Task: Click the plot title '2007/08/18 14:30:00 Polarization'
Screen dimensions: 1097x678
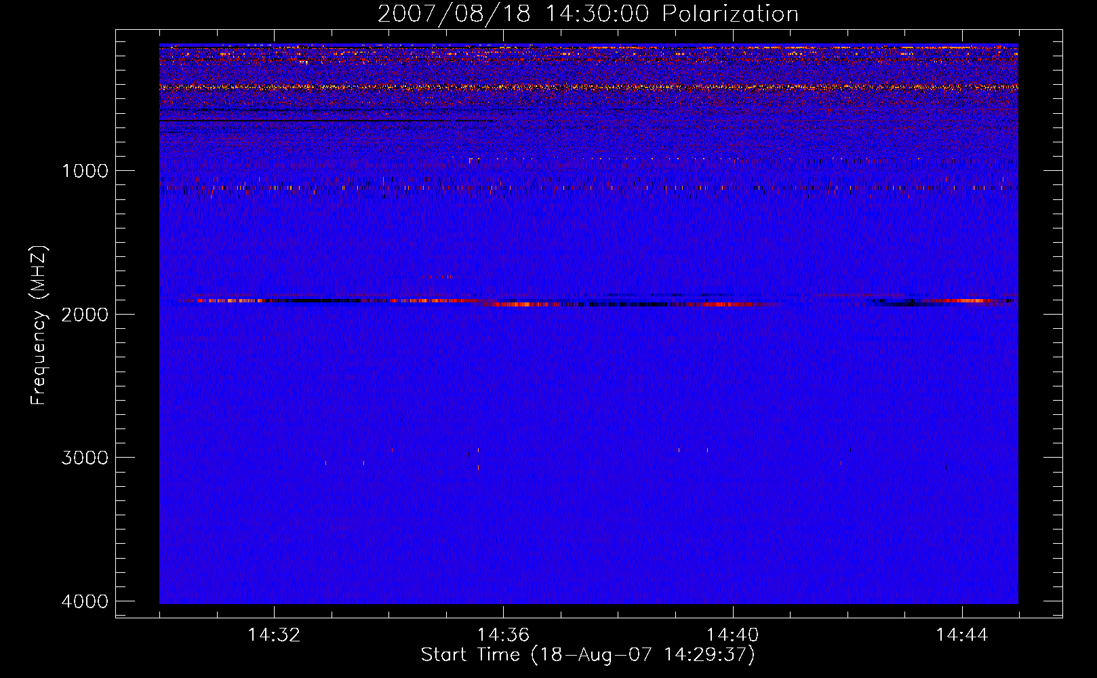Action: [x=588, y=14]
